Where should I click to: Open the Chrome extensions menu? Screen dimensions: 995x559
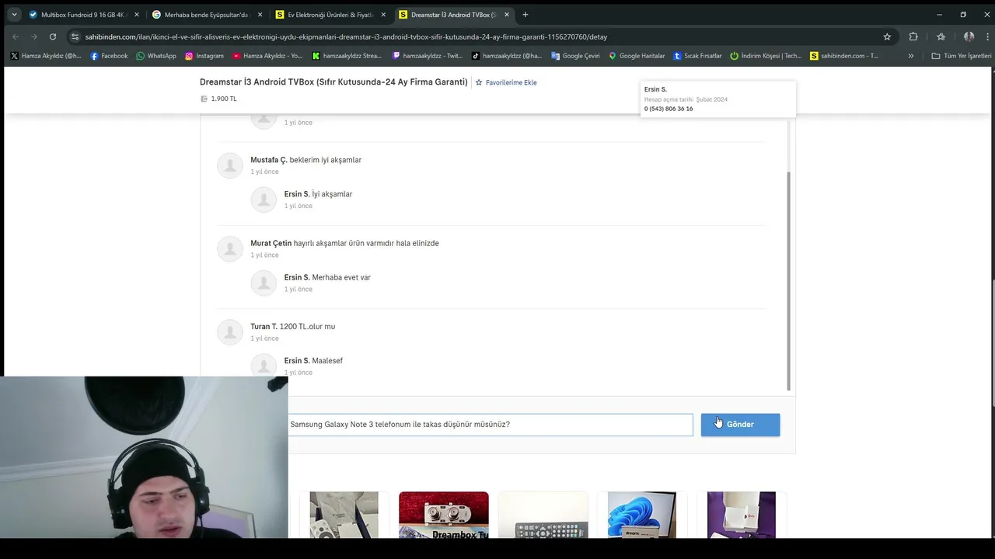(x=913, y=36)
